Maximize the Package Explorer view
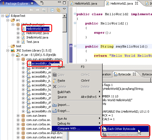 point(64,3)
